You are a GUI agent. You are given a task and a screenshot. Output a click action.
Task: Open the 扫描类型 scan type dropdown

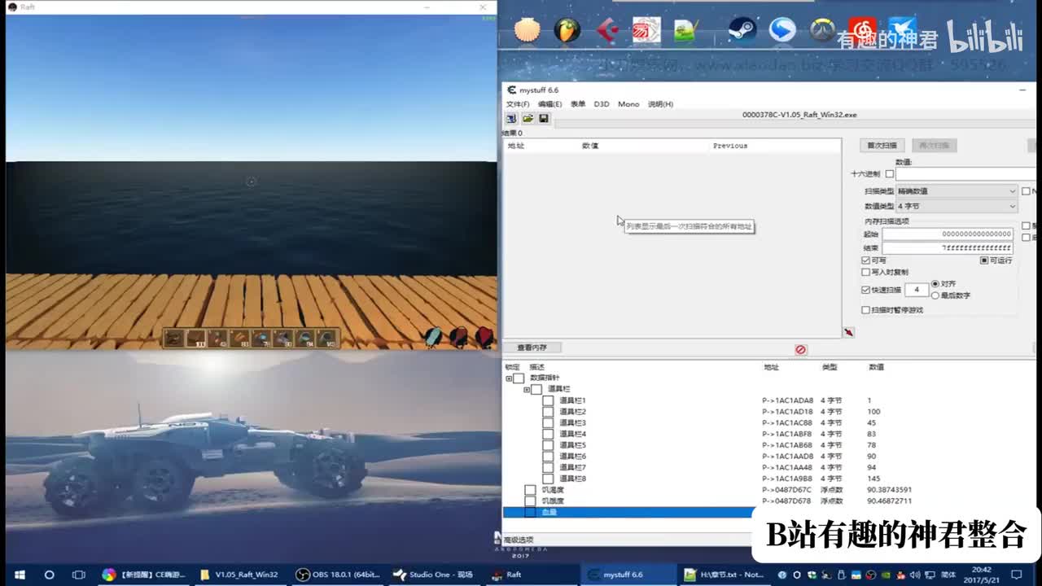(957, 191)
